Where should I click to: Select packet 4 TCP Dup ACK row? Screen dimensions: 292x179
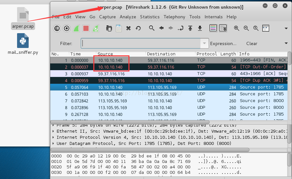[x=169, y=80]
